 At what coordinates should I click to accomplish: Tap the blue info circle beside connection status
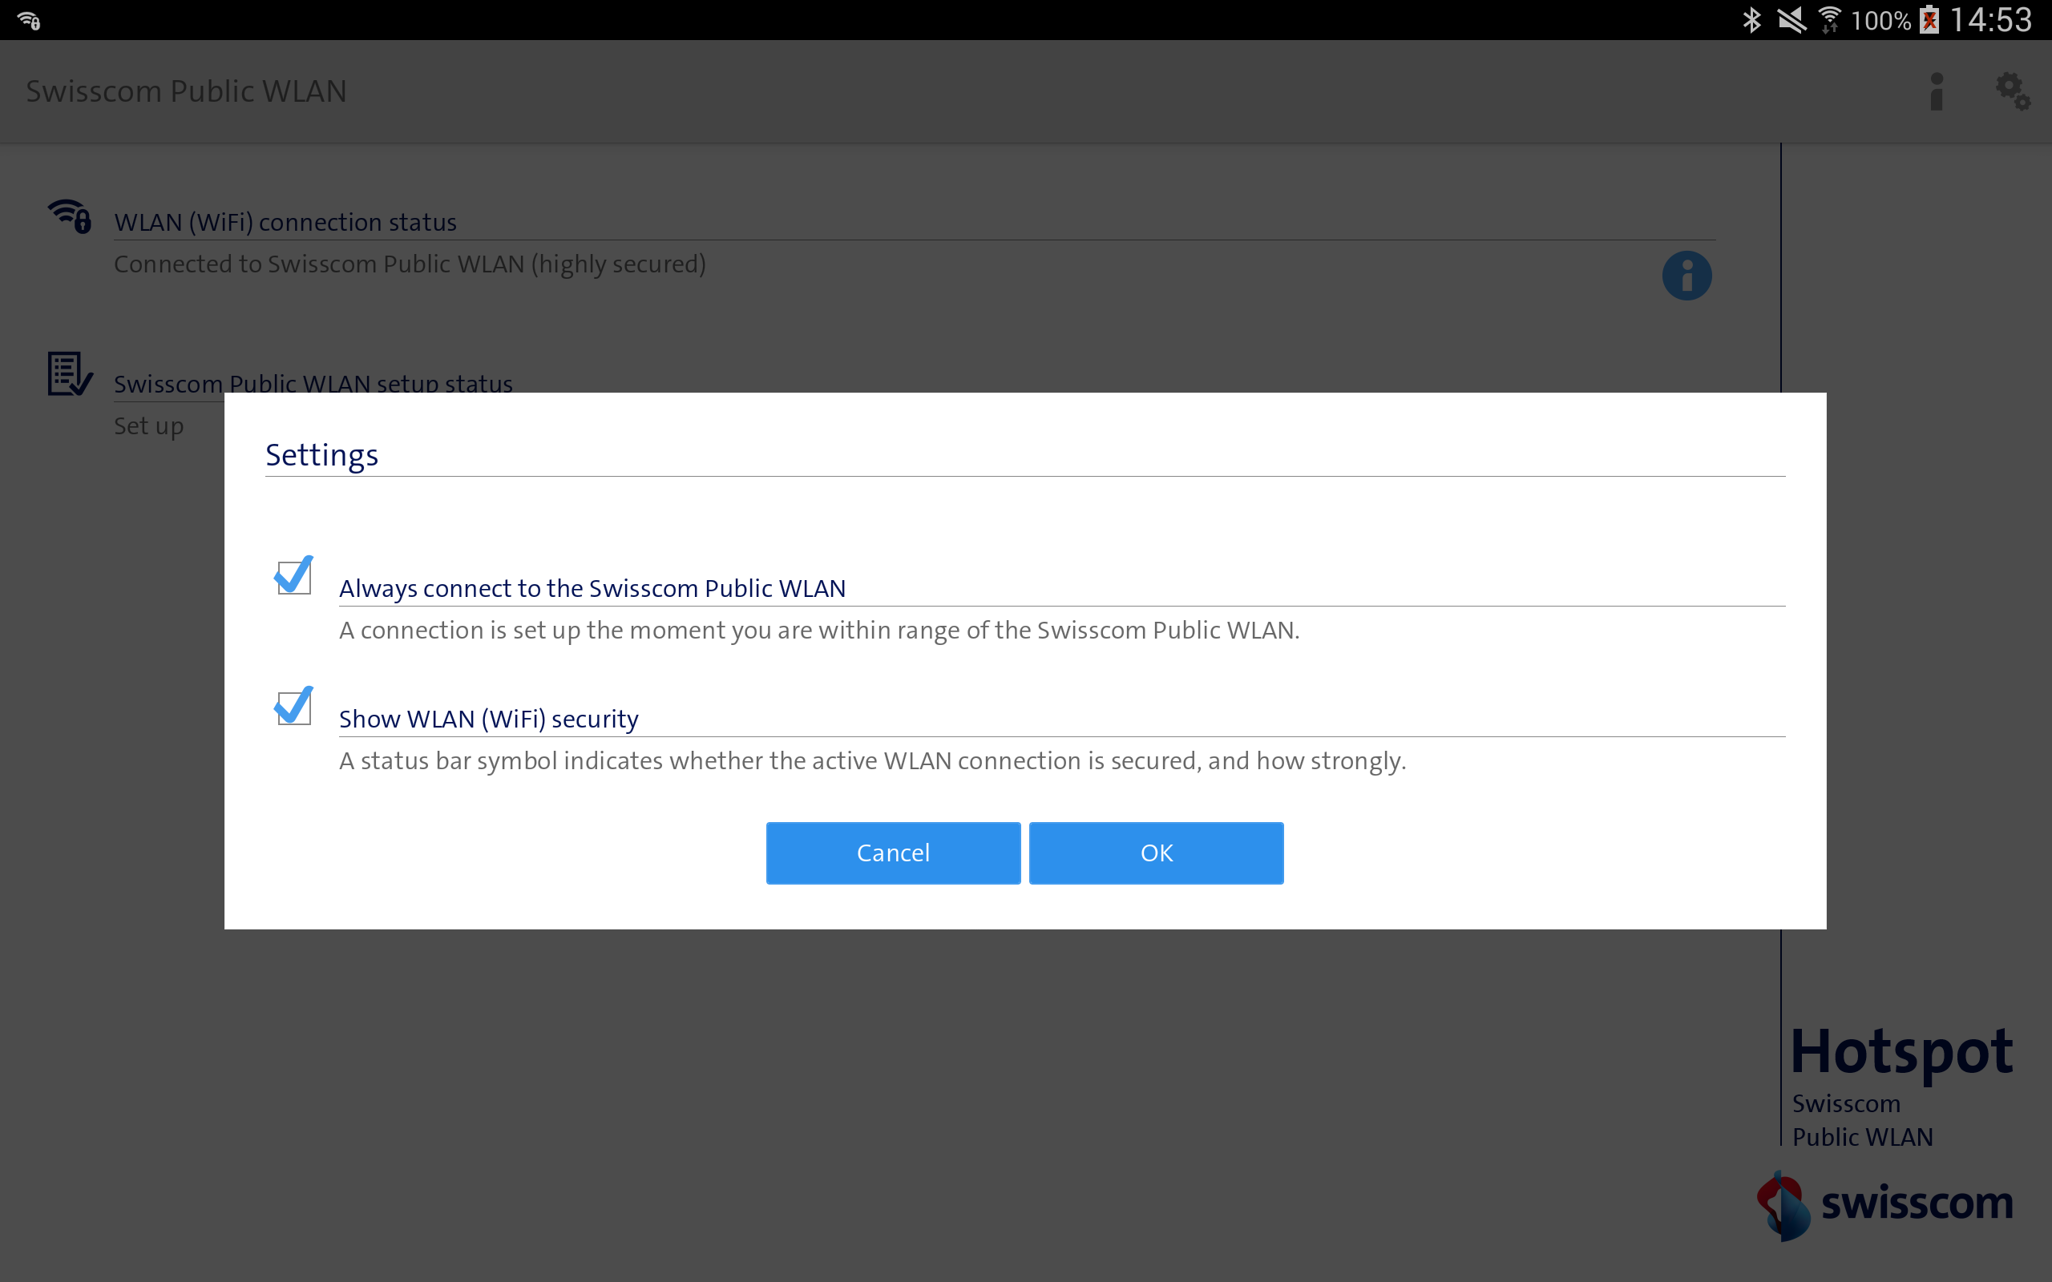coord(1686,276)
